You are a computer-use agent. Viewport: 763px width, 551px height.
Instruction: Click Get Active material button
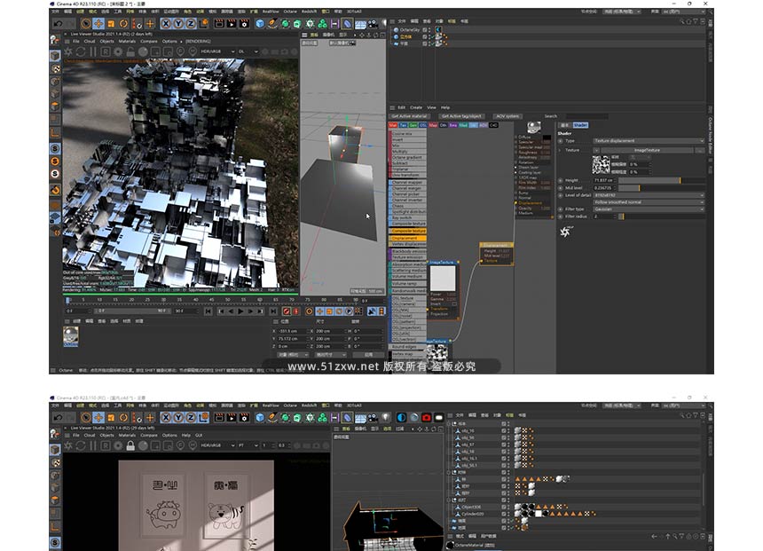pyautogui.click(x=410, y=116)
